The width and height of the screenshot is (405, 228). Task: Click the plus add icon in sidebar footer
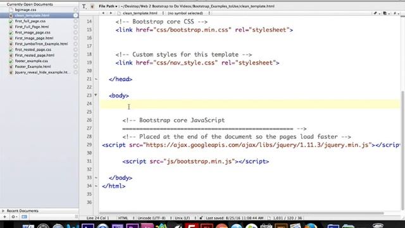click(x=4, y=217)
